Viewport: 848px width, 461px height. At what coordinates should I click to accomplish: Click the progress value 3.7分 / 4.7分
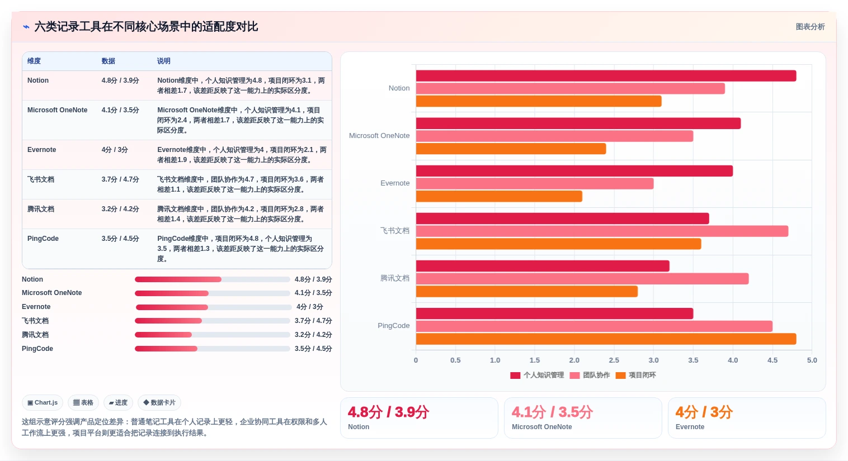[313, 321]
